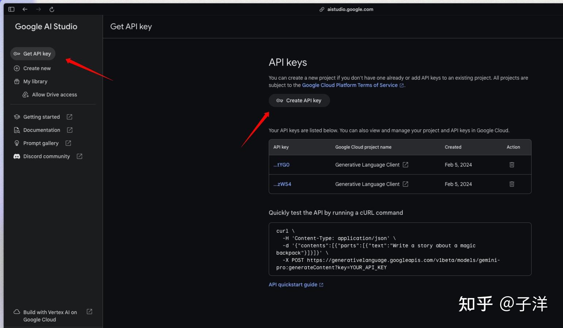Open Prompt gallery from the sidebar
Screen dimensions: 563x328
click(41, 143)
